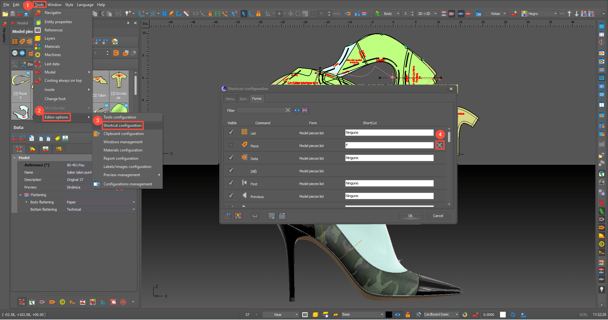Click the lock icon in status bar
The image size is (608, 320).
(408, 315)
